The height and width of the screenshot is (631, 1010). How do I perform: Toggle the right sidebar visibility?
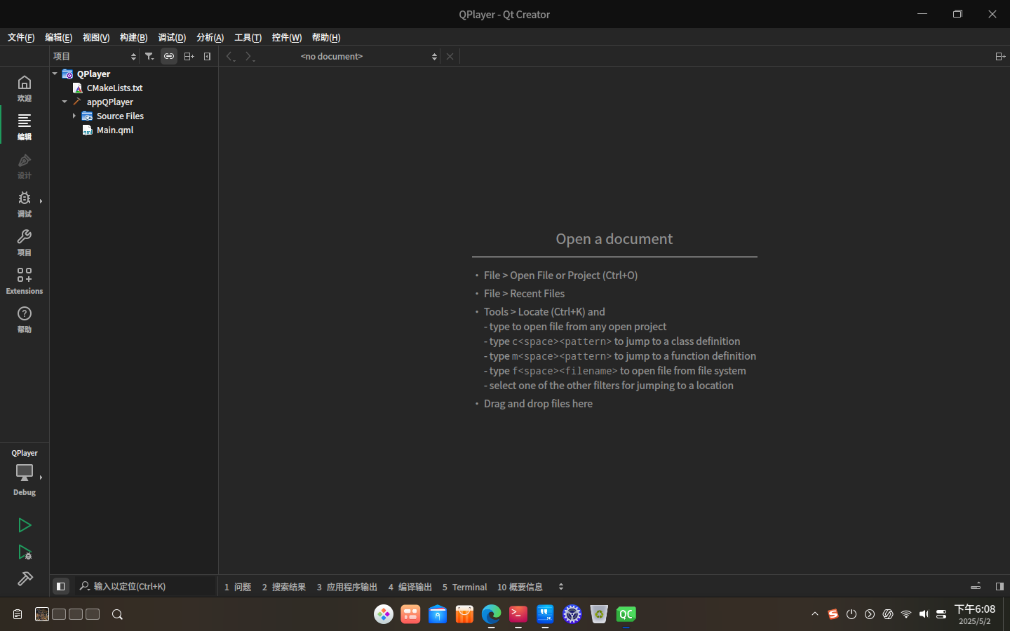[x=999, y=586]
